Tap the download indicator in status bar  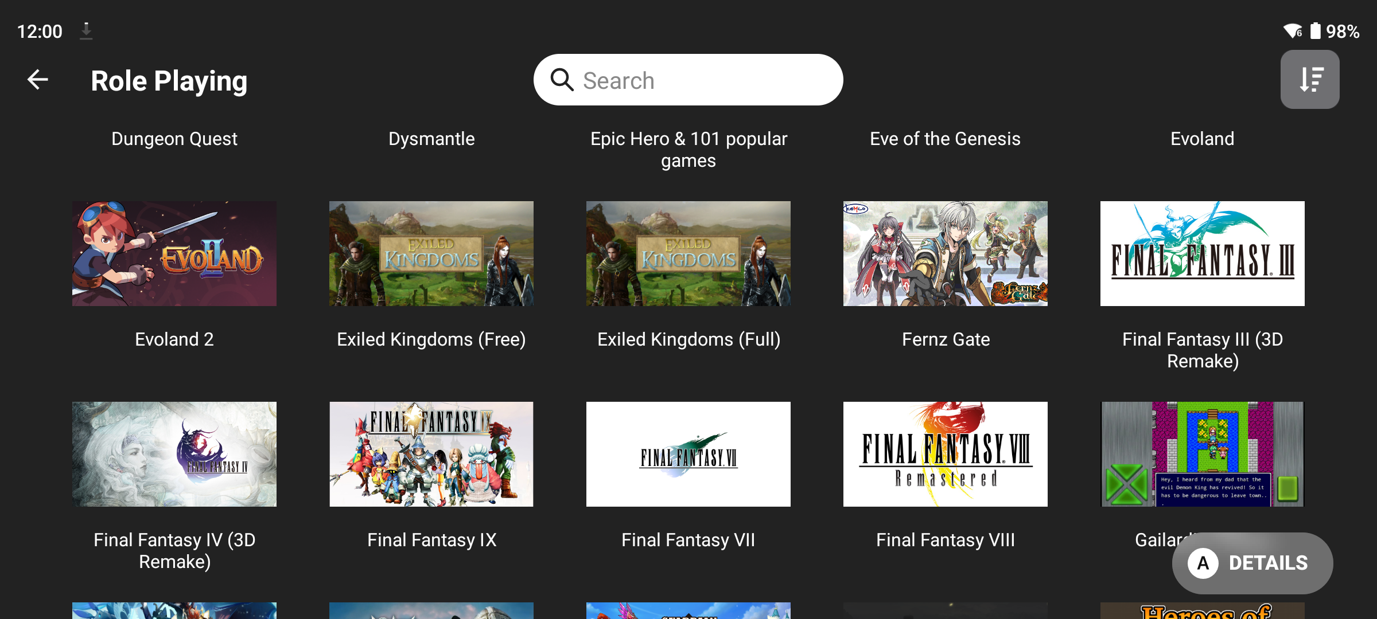click(x=86, y=31)
